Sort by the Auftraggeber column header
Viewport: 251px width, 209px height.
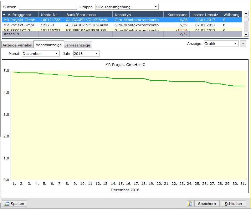click(x=20, y=15)
